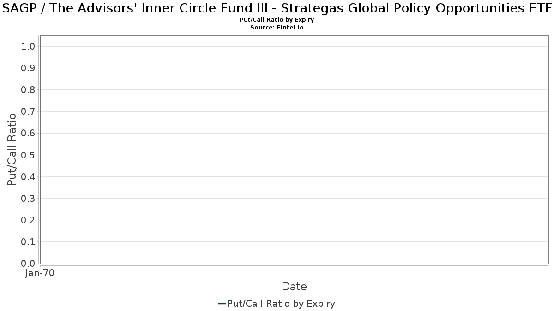Viewport: 554px width, 311px height.
Task: Click the Put/Call Ratio by Expiry legend label
Action: [x=281, y=304]
